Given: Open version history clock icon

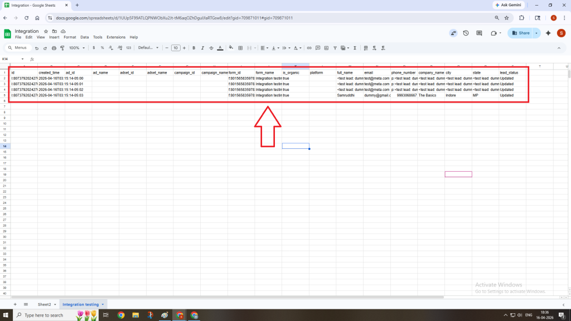Looking at the screenshot, I should click(466, 33).
